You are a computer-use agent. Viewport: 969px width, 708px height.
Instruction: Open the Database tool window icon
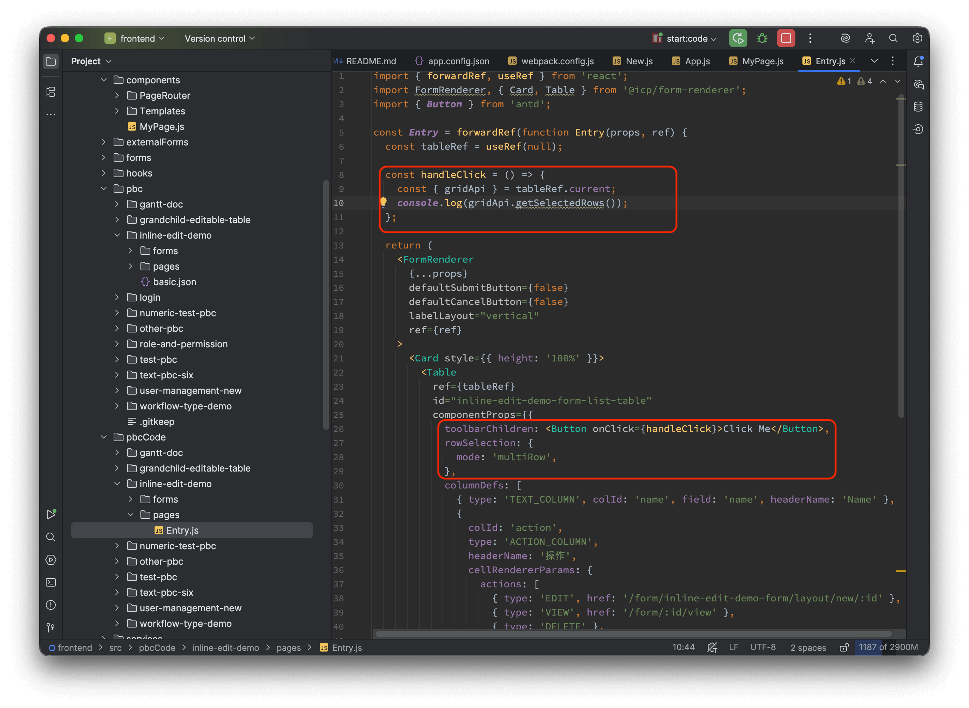pos(918,107)
